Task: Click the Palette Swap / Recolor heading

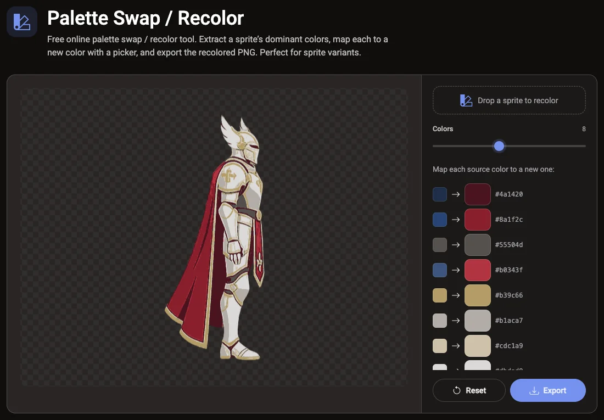Action: (145, 18)
